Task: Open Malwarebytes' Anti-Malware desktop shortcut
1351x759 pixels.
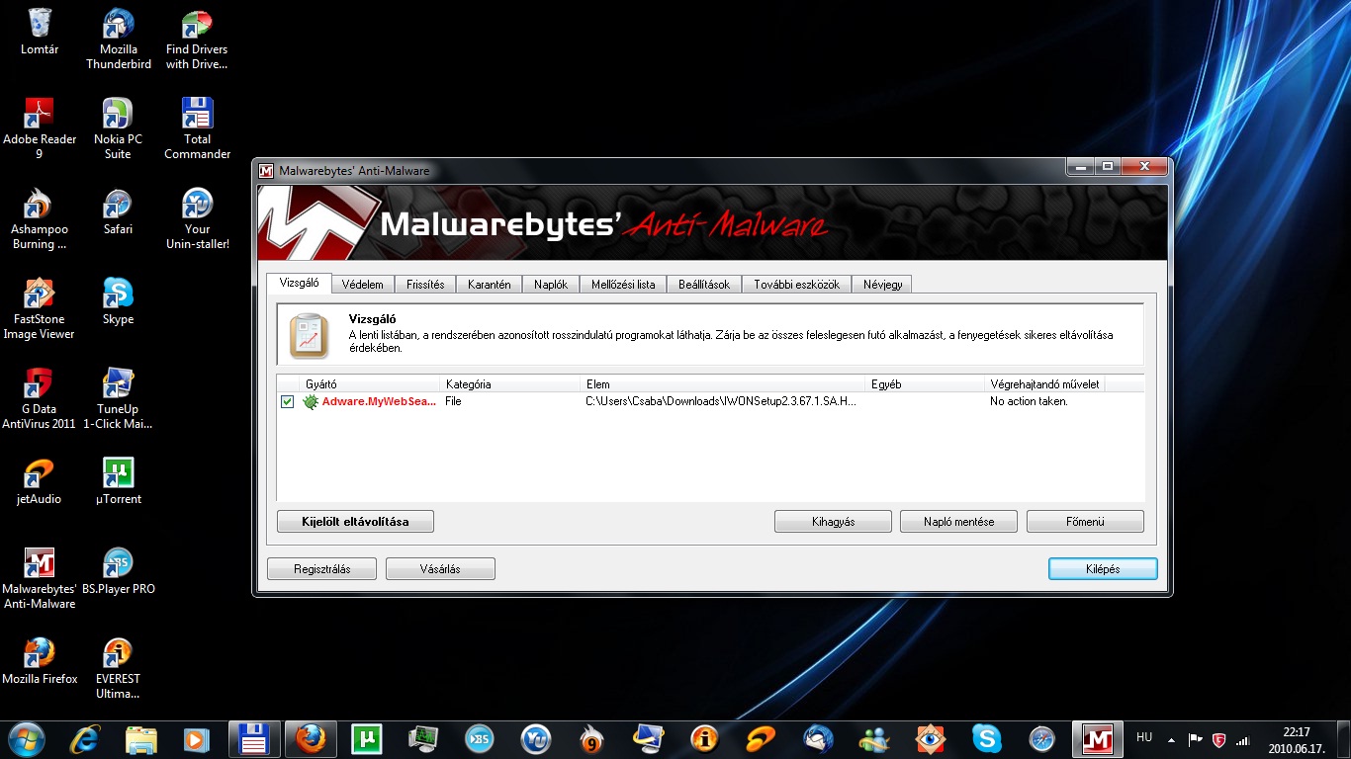Action: tap(40, 578)
